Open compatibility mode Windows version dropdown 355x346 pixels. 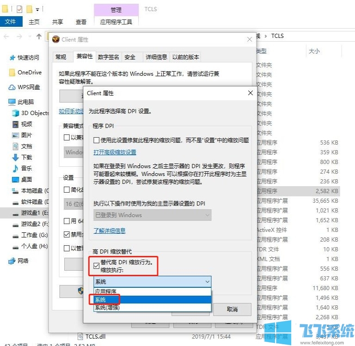coord(74,152)
